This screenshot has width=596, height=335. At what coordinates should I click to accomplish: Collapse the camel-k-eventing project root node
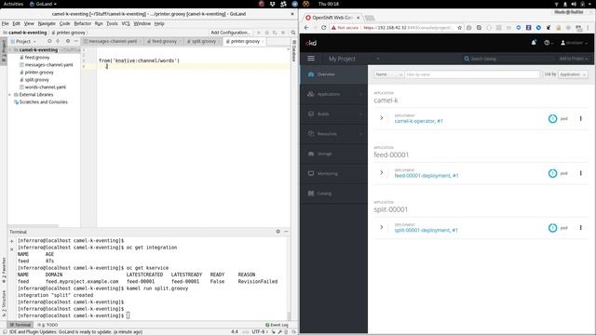[10, 49]
